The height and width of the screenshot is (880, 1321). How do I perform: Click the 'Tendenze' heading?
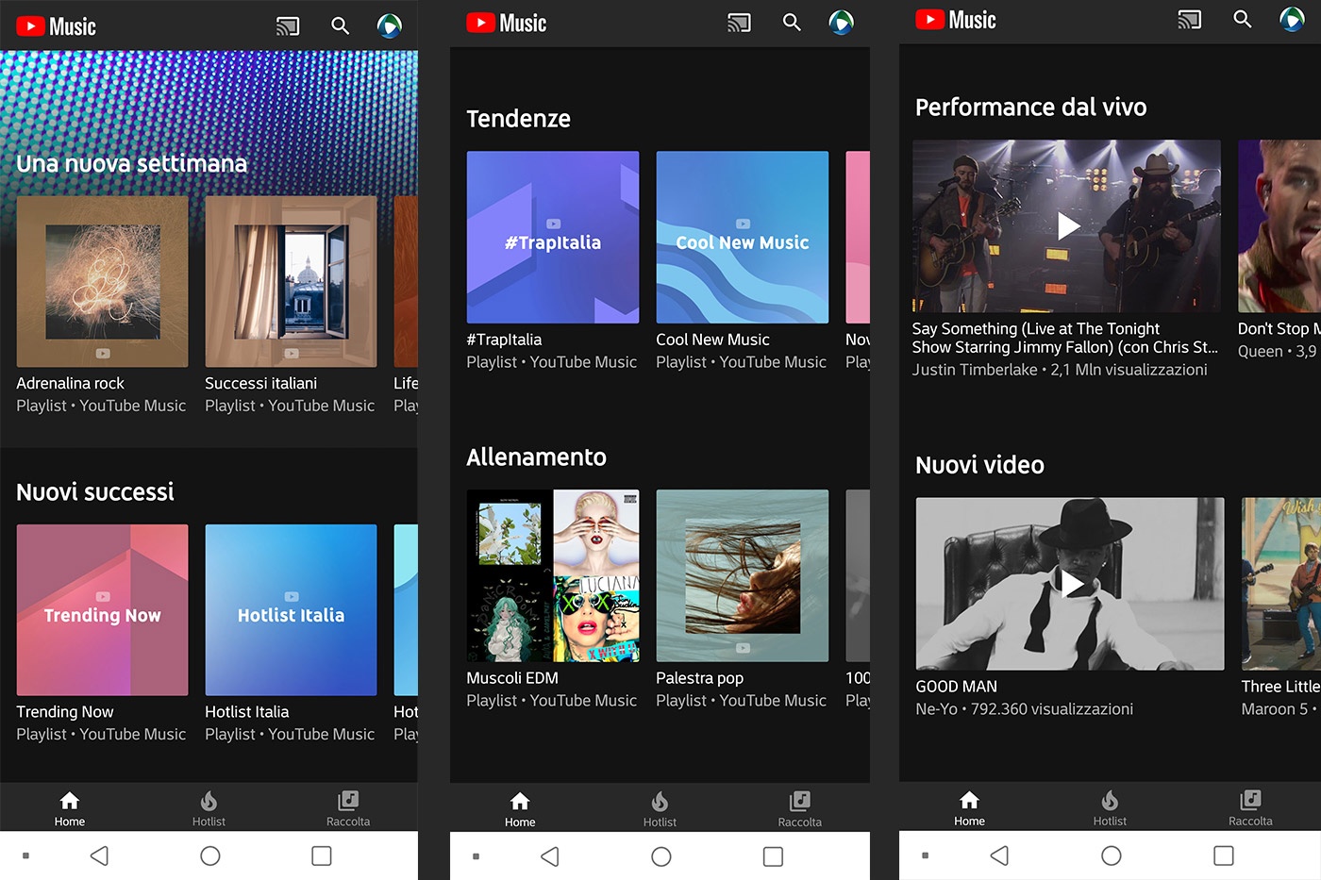point(518,119)
